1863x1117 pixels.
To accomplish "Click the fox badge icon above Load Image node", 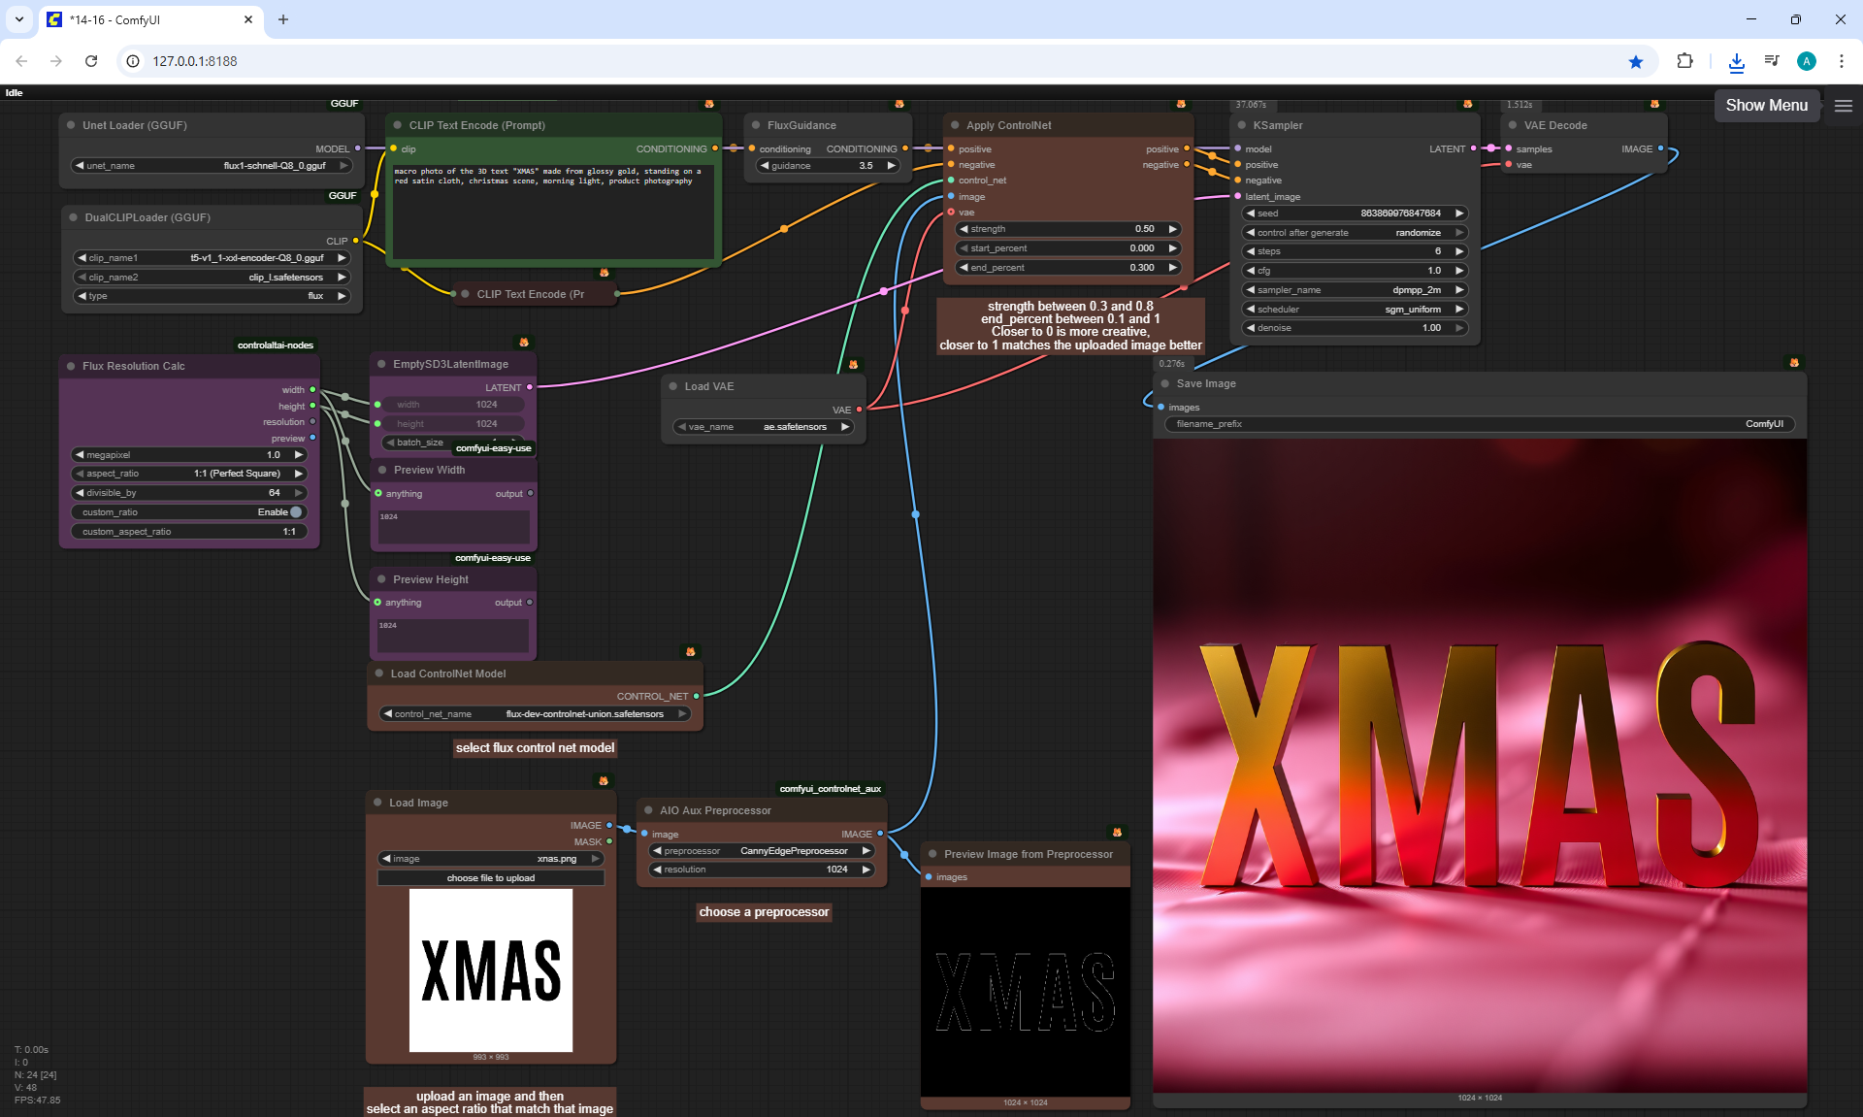I will 604,780.
